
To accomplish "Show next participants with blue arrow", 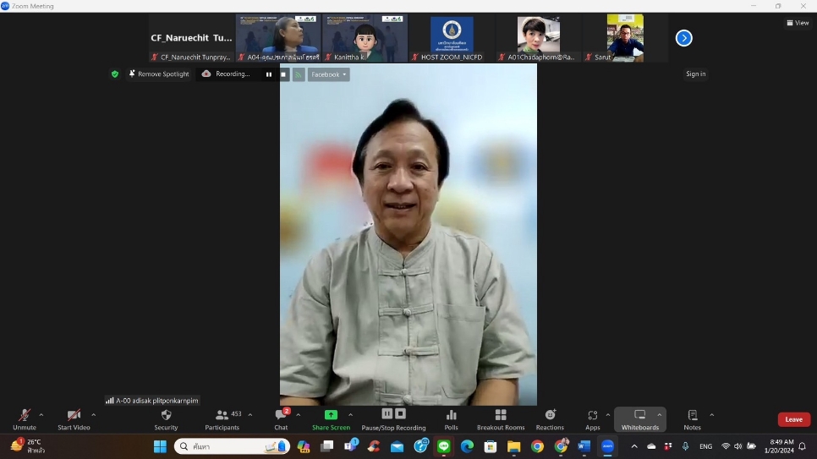I will pyautogui.click(x=683, y=38).
